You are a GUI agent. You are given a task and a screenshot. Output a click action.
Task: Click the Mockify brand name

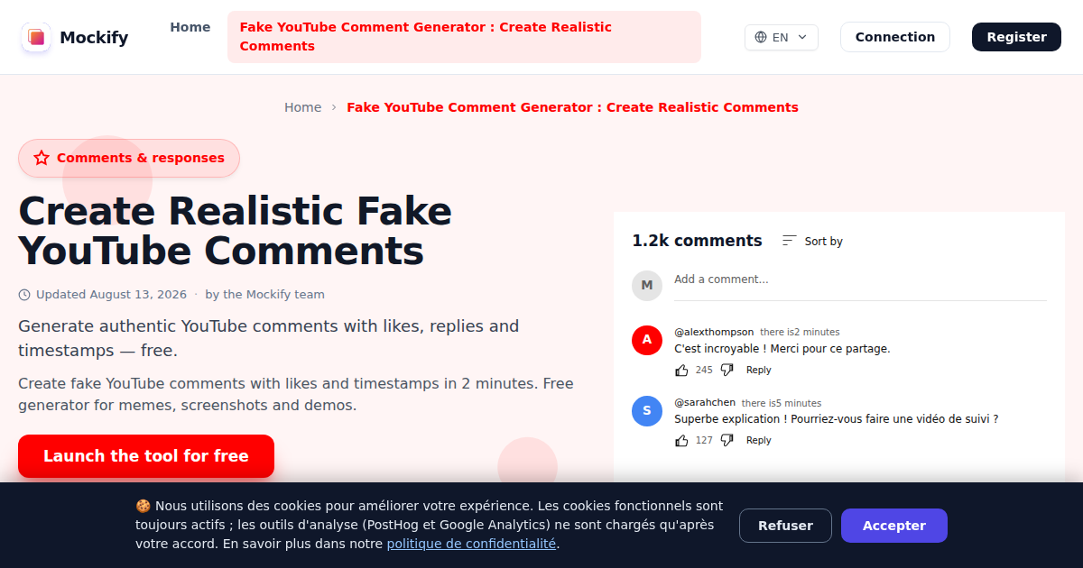coord(94,37)
